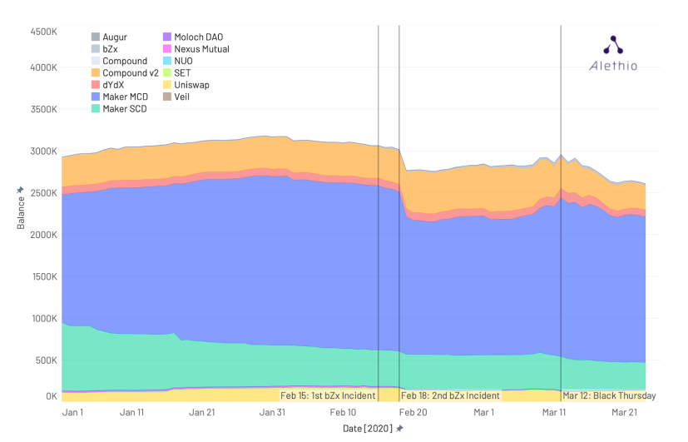
Task: Click the 1000K y-axis tick label
Action: point(44,318)
